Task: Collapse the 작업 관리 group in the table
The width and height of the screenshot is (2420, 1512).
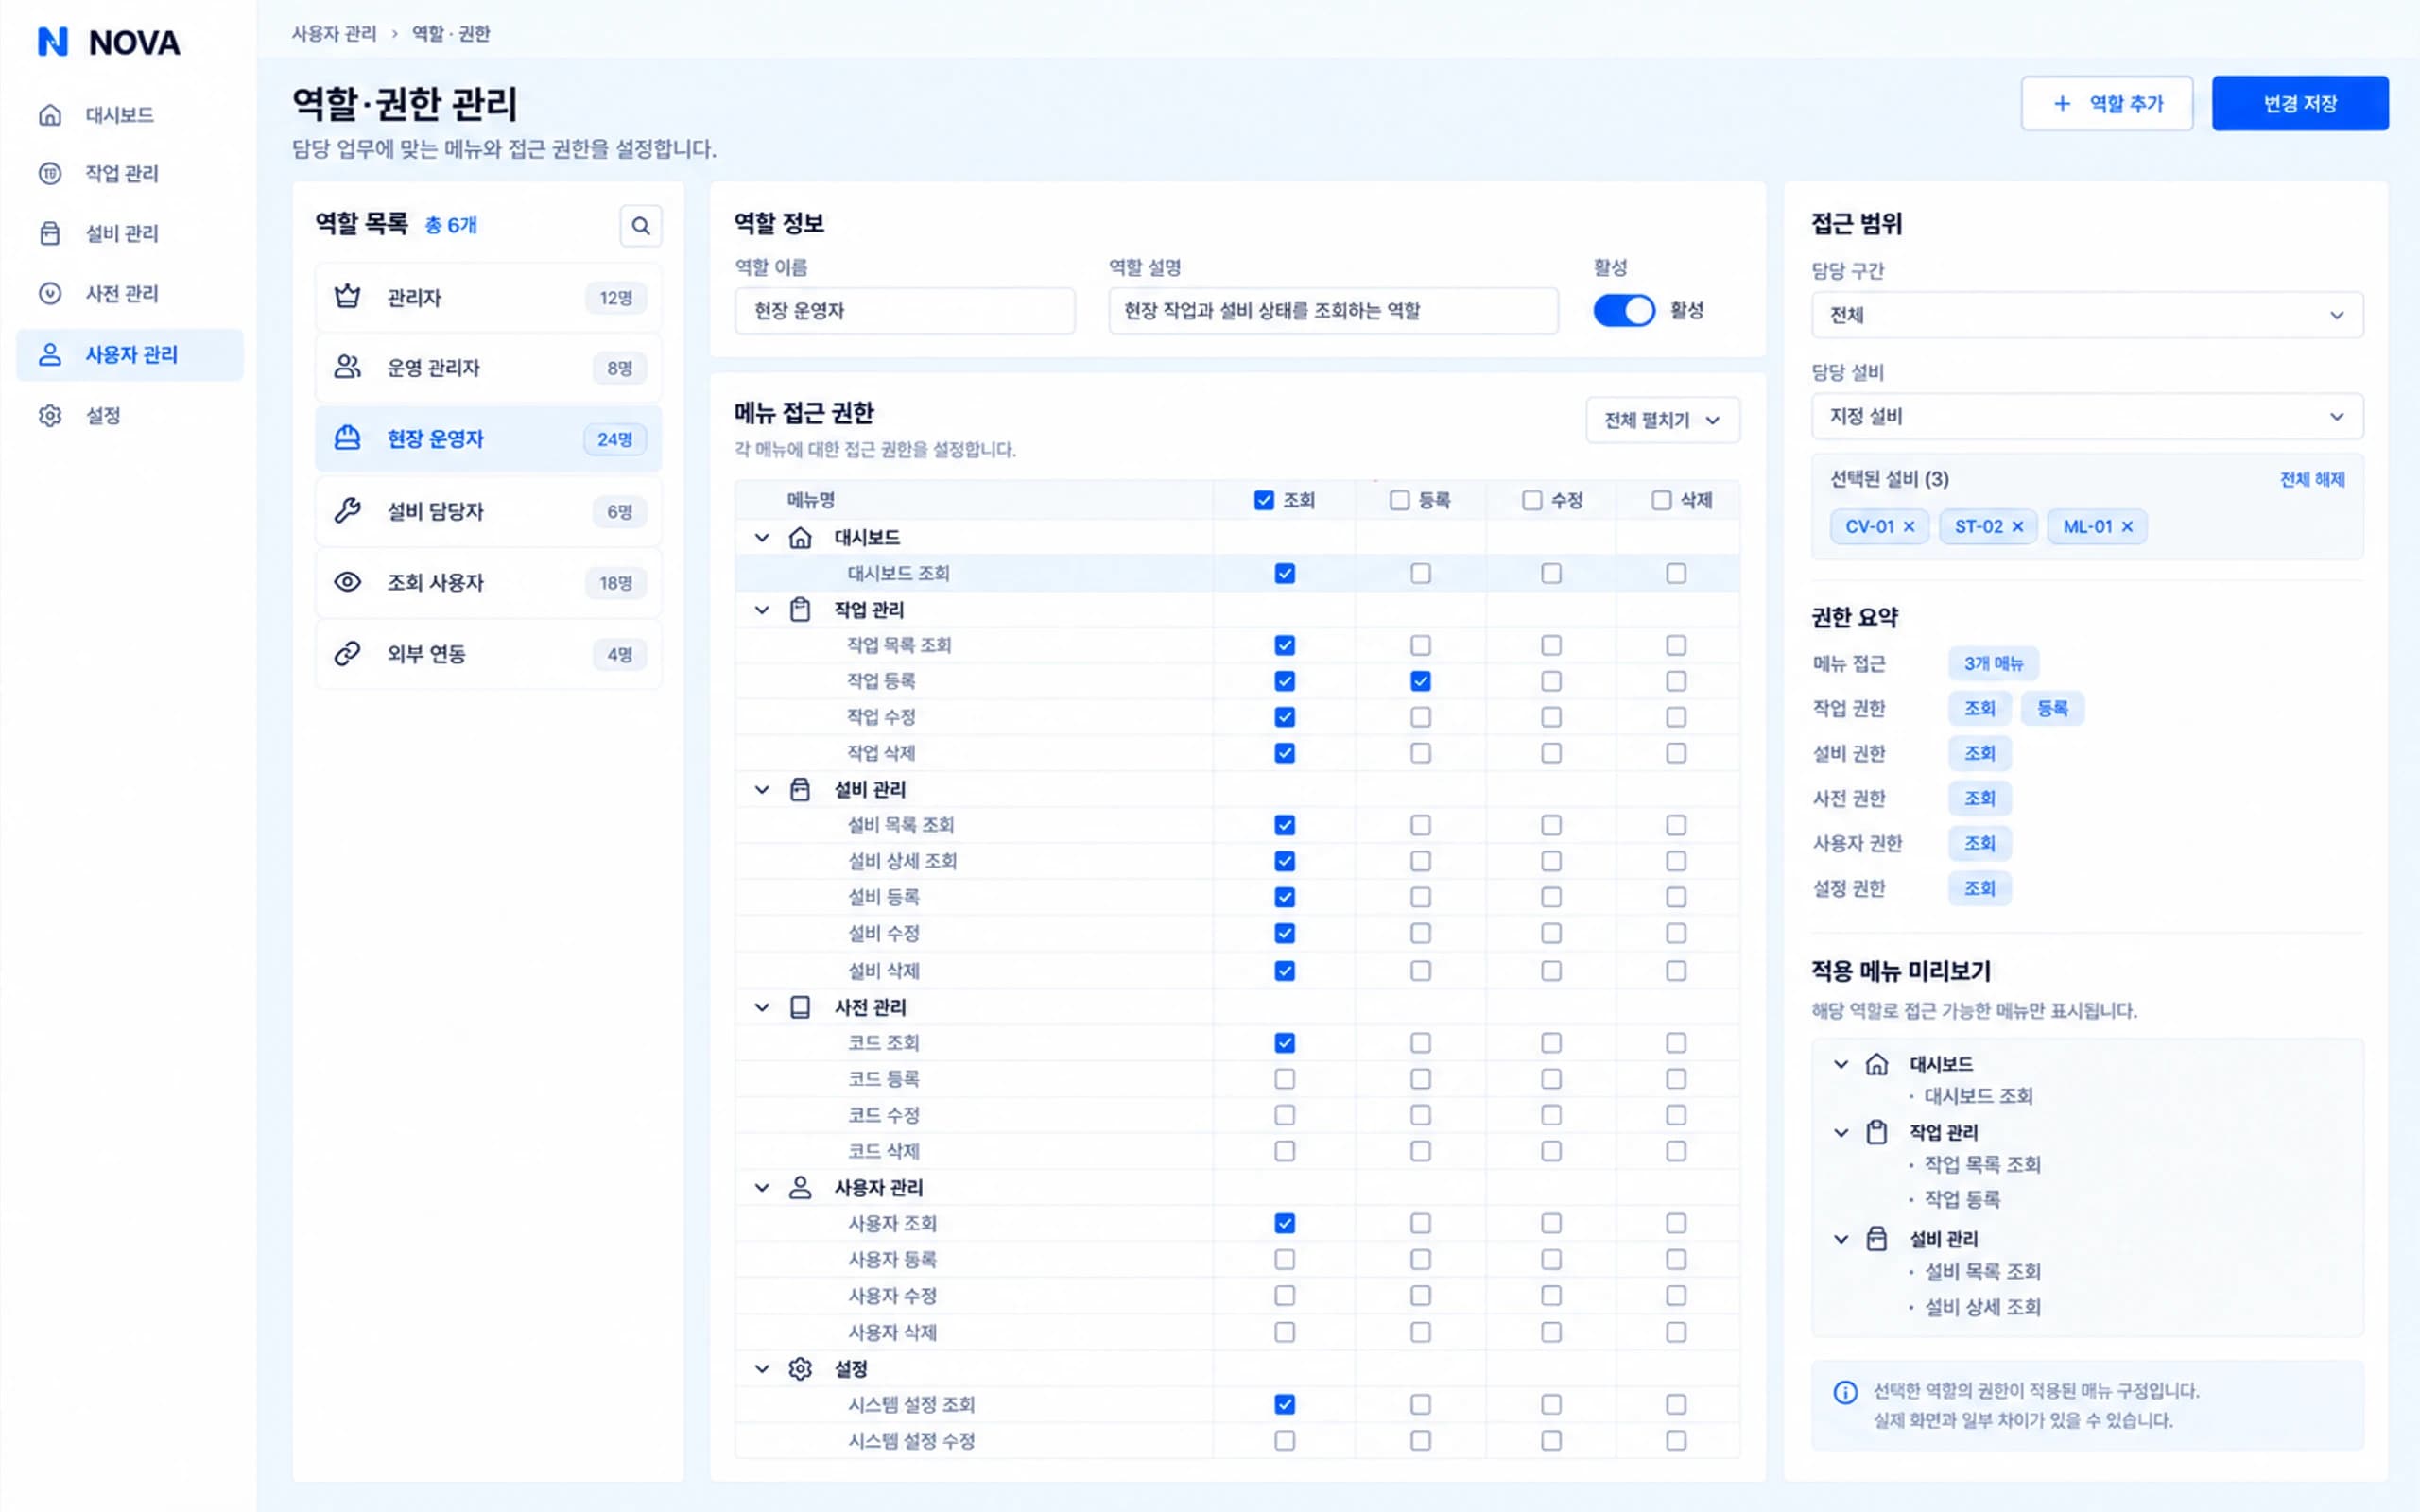Action: coord(762,610)
